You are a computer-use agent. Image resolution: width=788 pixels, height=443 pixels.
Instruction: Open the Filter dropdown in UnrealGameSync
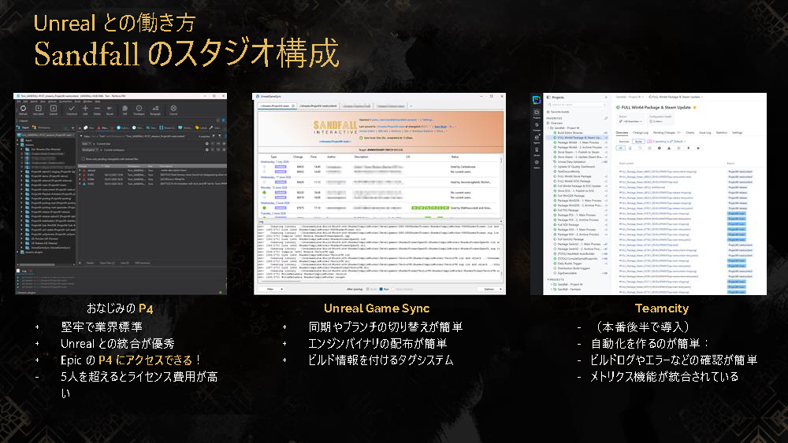click(x=274, y=290)
